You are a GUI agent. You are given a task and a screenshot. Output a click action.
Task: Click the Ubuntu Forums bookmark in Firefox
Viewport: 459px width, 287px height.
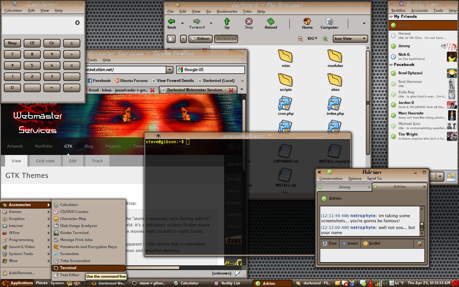tap(131, 81)
